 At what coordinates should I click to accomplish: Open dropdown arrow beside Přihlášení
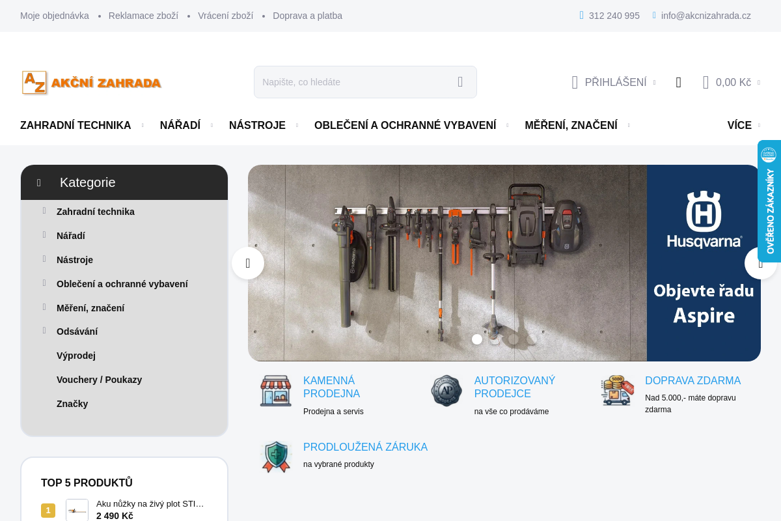(x=654, y=83)
